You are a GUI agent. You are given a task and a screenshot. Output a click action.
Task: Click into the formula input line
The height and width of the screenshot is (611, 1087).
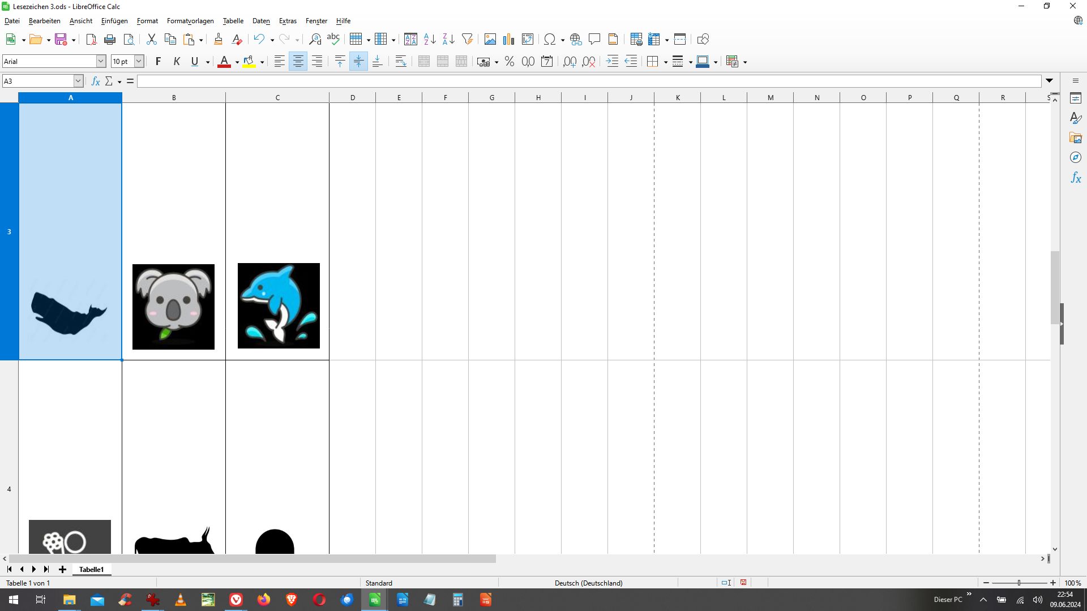click(x=589, y=81)
